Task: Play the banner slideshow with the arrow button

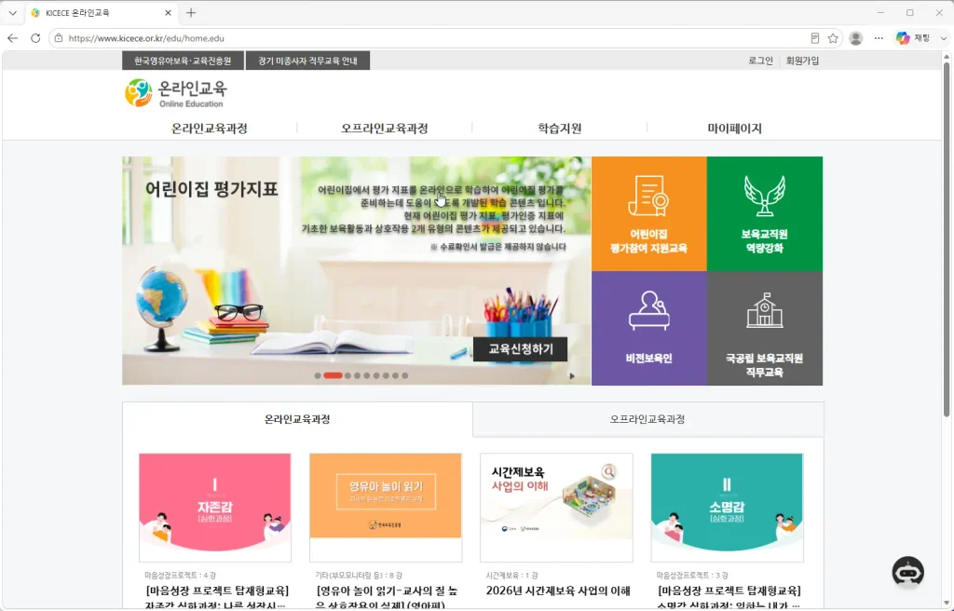Action: click(572, 376)
